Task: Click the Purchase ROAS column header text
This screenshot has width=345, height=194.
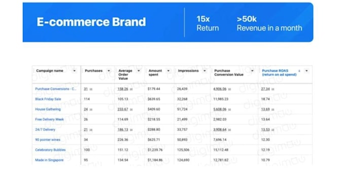Action: [279, 73]
